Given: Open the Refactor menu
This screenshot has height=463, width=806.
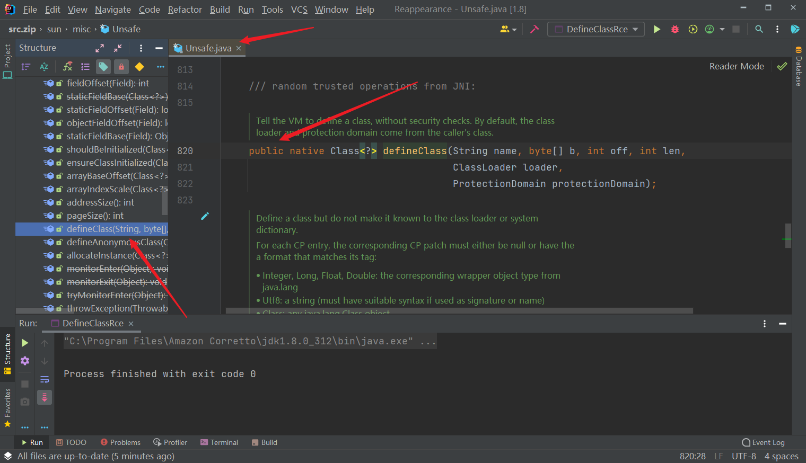Looking at the screenshot, I should [x=185, y=10].
